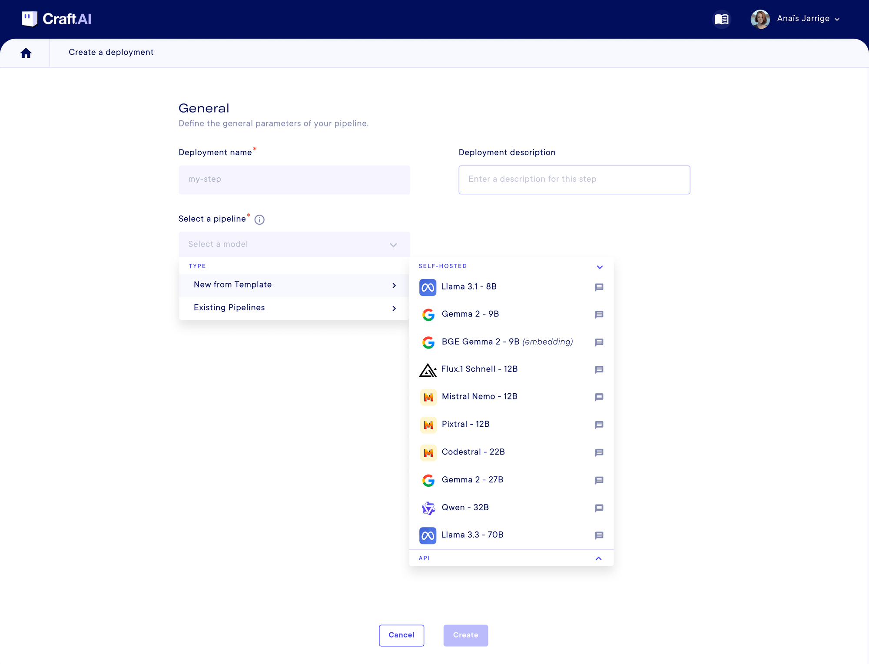Screen dimensions: 869x664
Task: Open chat icon for Qwen - 32B
Action: click(x=599, y=508)
